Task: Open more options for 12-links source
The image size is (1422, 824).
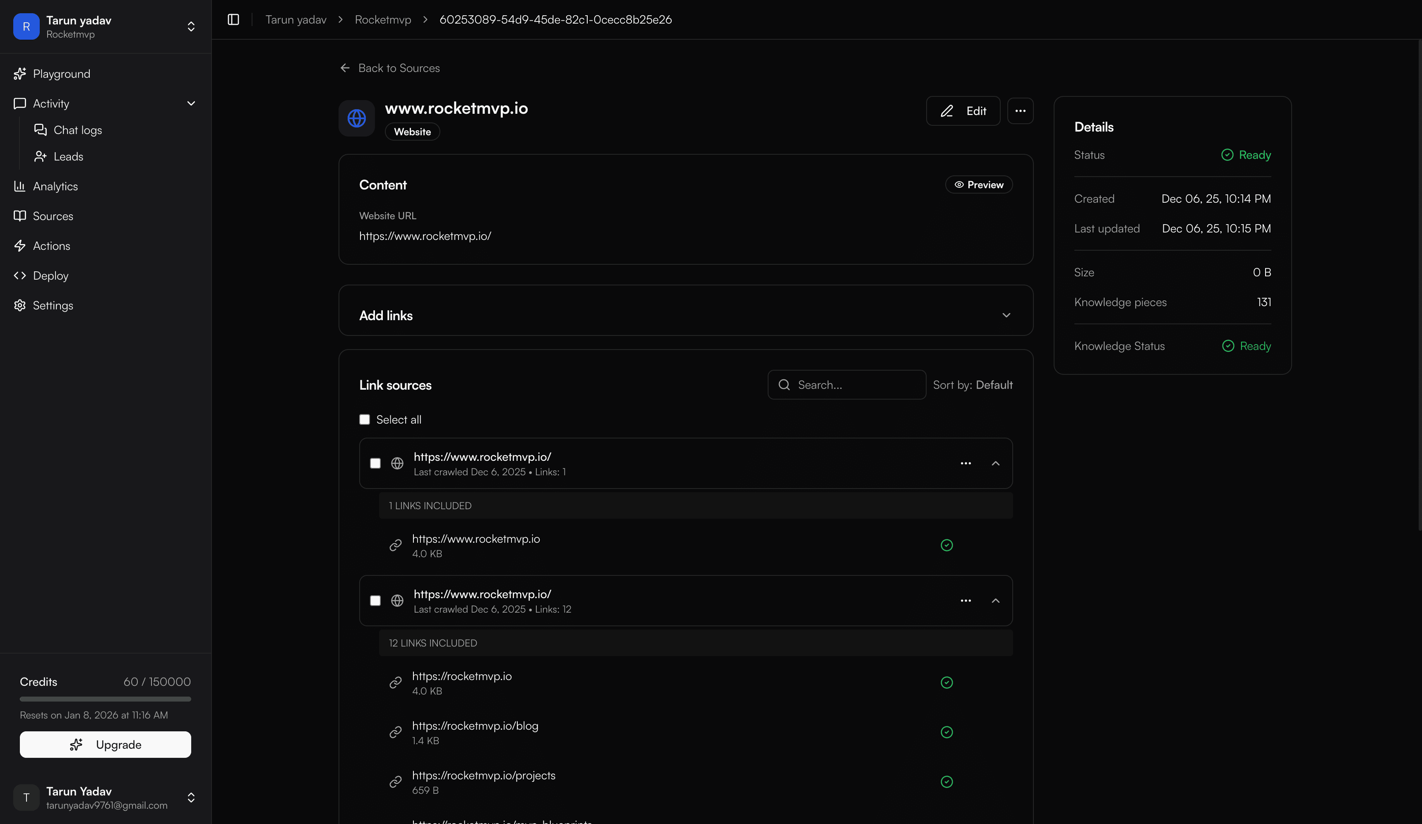Action: 966,601
